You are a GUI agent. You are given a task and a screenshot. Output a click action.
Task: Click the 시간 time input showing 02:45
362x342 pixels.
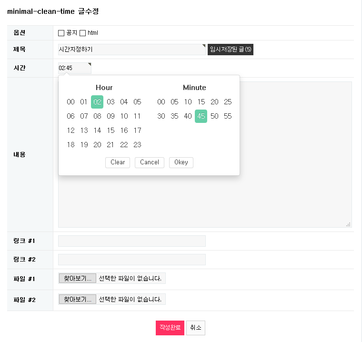(74, 68)
